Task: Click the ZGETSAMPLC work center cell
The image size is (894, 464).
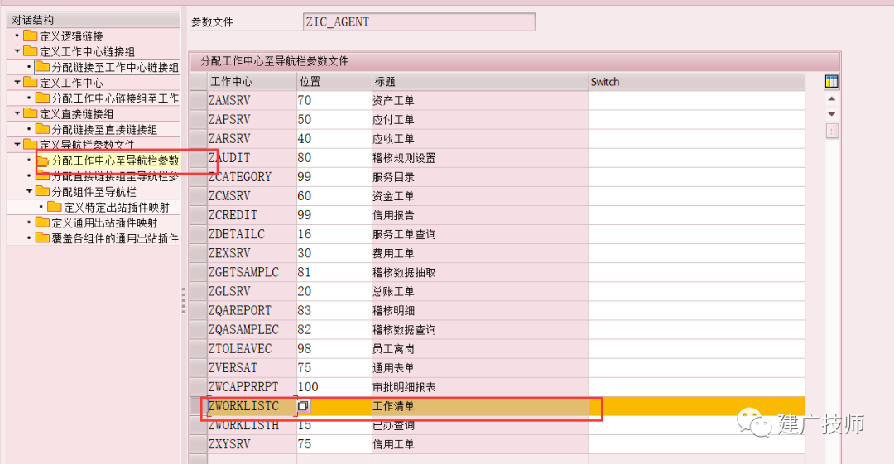Action: pos(252,272)
